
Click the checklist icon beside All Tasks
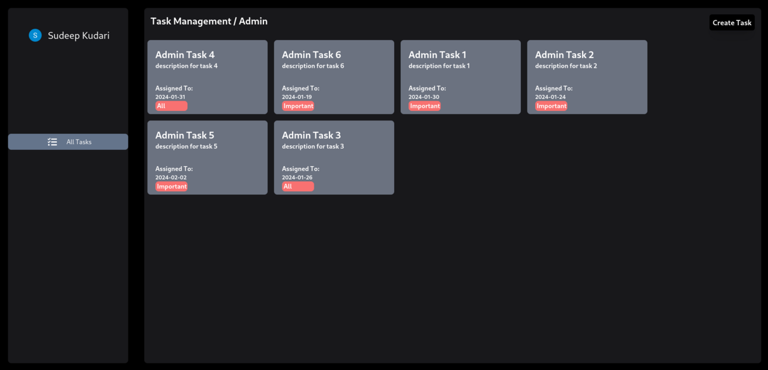coord(53,142)
